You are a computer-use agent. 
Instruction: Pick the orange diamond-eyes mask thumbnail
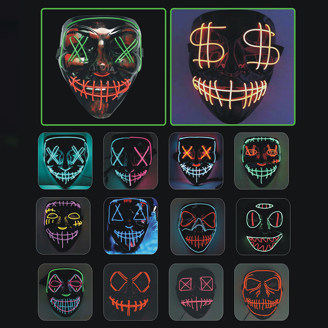130,292
